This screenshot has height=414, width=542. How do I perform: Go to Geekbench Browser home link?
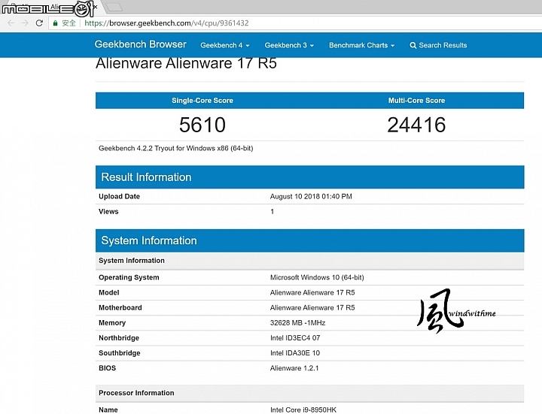point(140,44)
